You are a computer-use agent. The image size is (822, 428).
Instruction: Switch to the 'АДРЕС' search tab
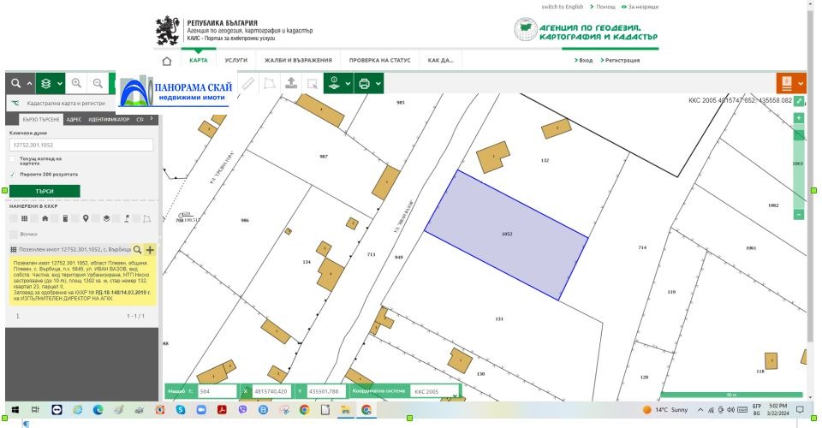click(x=74, y=119)
